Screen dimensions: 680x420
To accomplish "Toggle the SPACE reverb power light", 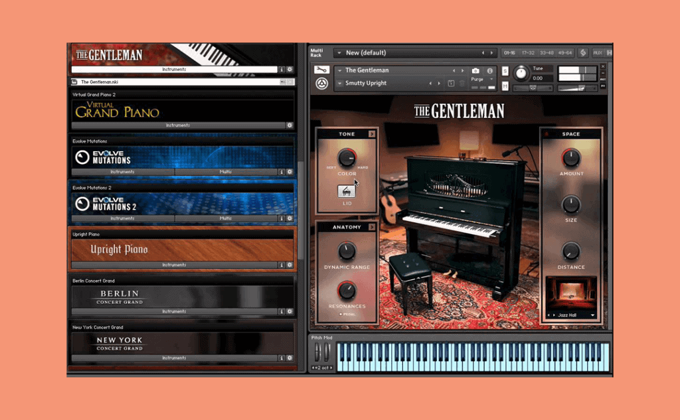I will 547,134.
